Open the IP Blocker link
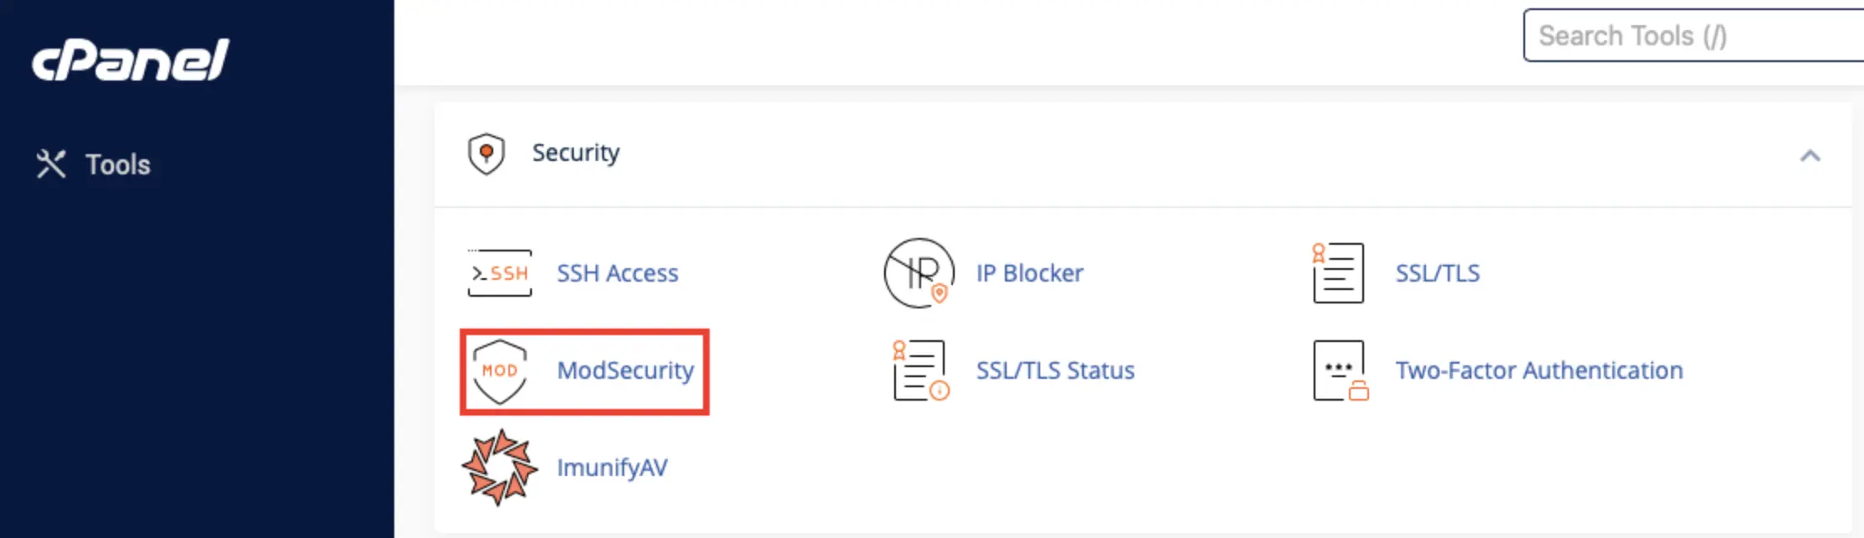 click(1029, 273)
